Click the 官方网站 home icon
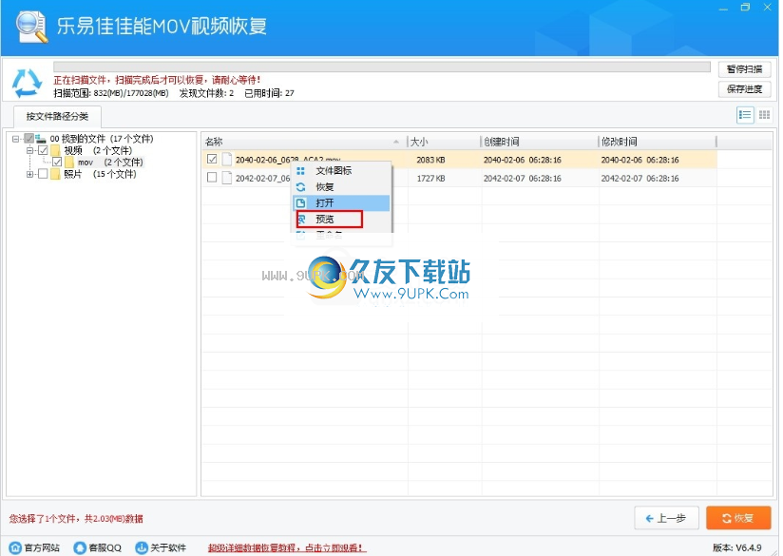The image size is (783, 556). (x=15, y=547)
